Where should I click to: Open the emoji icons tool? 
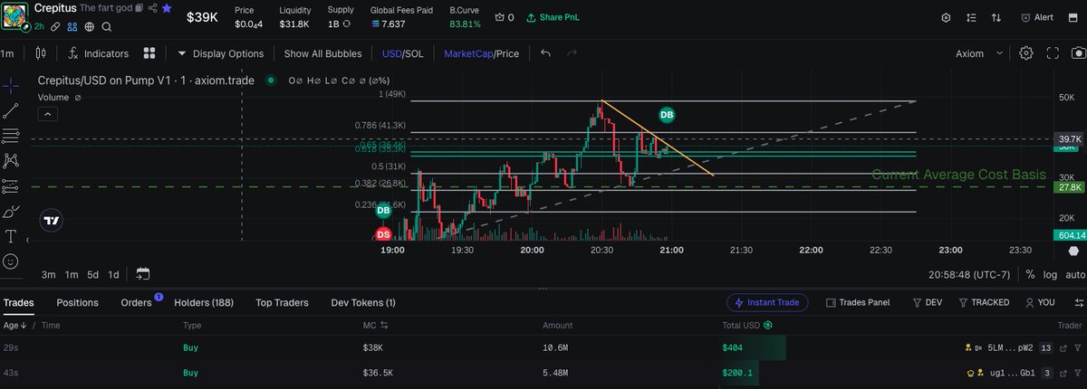[11, 261]
